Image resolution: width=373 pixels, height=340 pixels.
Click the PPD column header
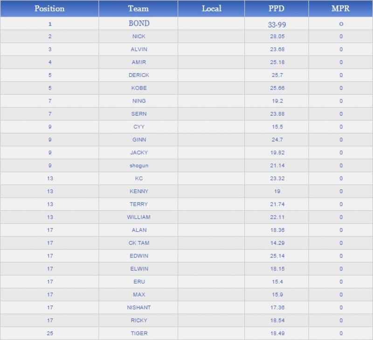tap(276, 8)
